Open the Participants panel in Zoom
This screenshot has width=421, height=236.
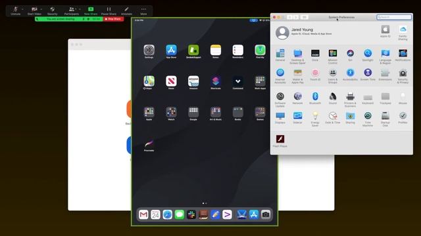click(x=72, y=11)
